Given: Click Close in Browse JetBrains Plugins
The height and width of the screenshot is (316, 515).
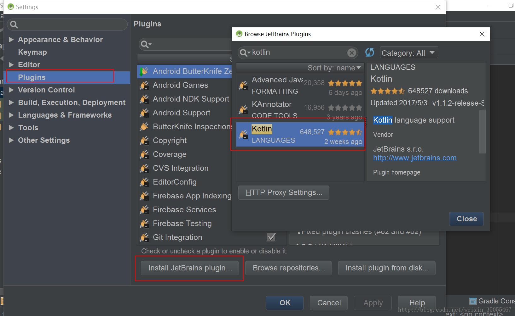Looking at the screenshot, I should [x=466, y=219].
